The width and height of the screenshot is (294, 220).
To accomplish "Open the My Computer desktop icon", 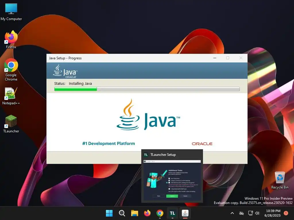I will coord(11,11).
